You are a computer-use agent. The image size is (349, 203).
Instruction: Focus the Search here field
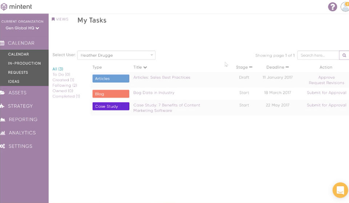click(318, 55)
